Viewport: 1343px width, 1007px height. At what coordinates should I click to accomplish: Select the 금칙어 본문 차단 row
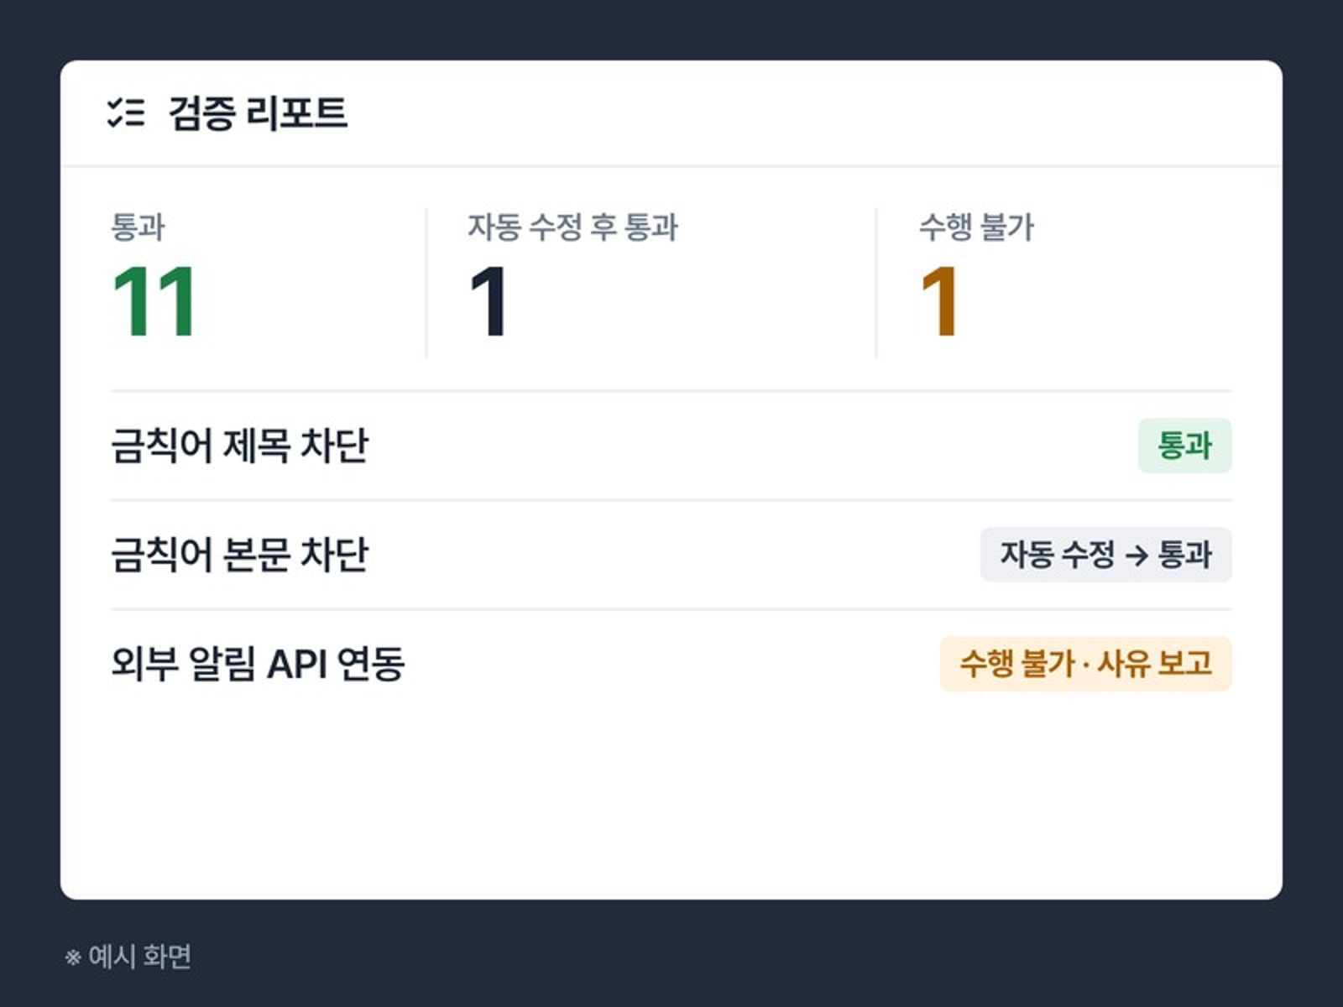pos(671,555)
